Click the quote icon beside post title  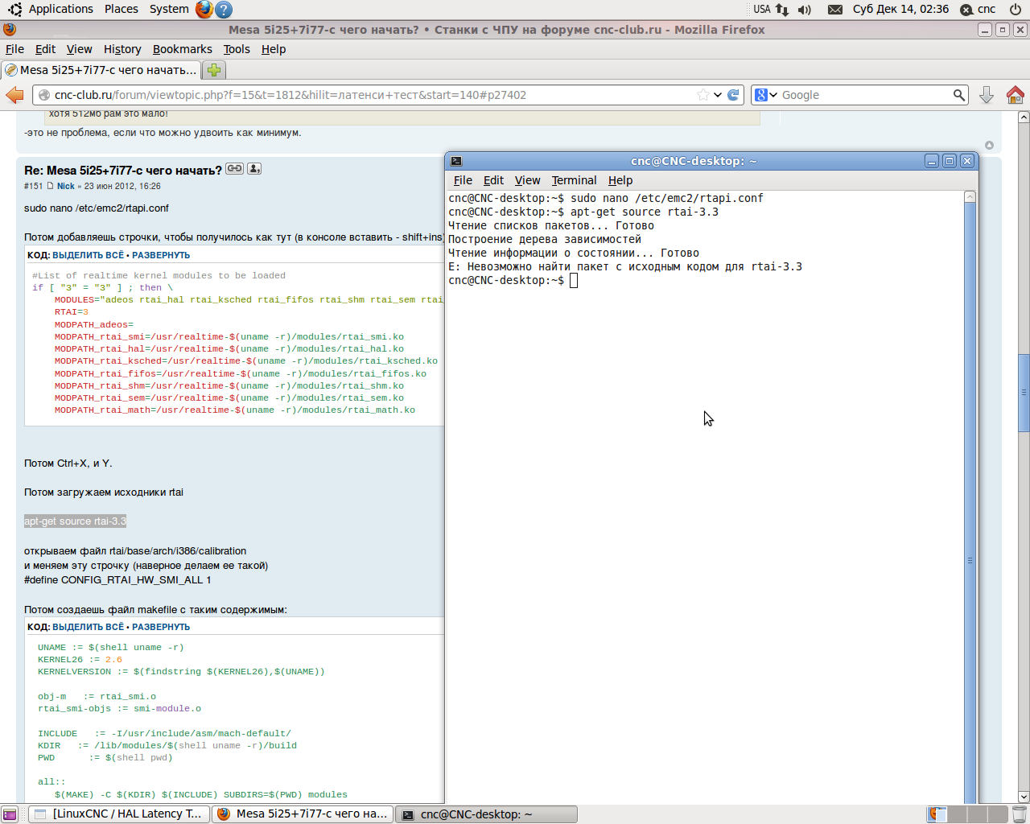[234, 169]
